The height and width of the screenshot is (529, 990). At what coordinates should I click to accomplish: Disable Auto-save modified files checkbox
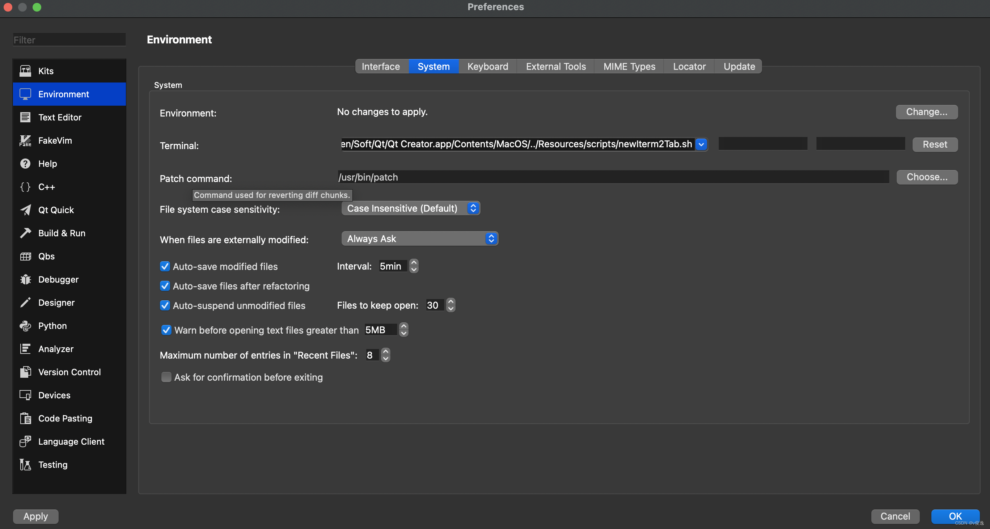tap(165, 266)
